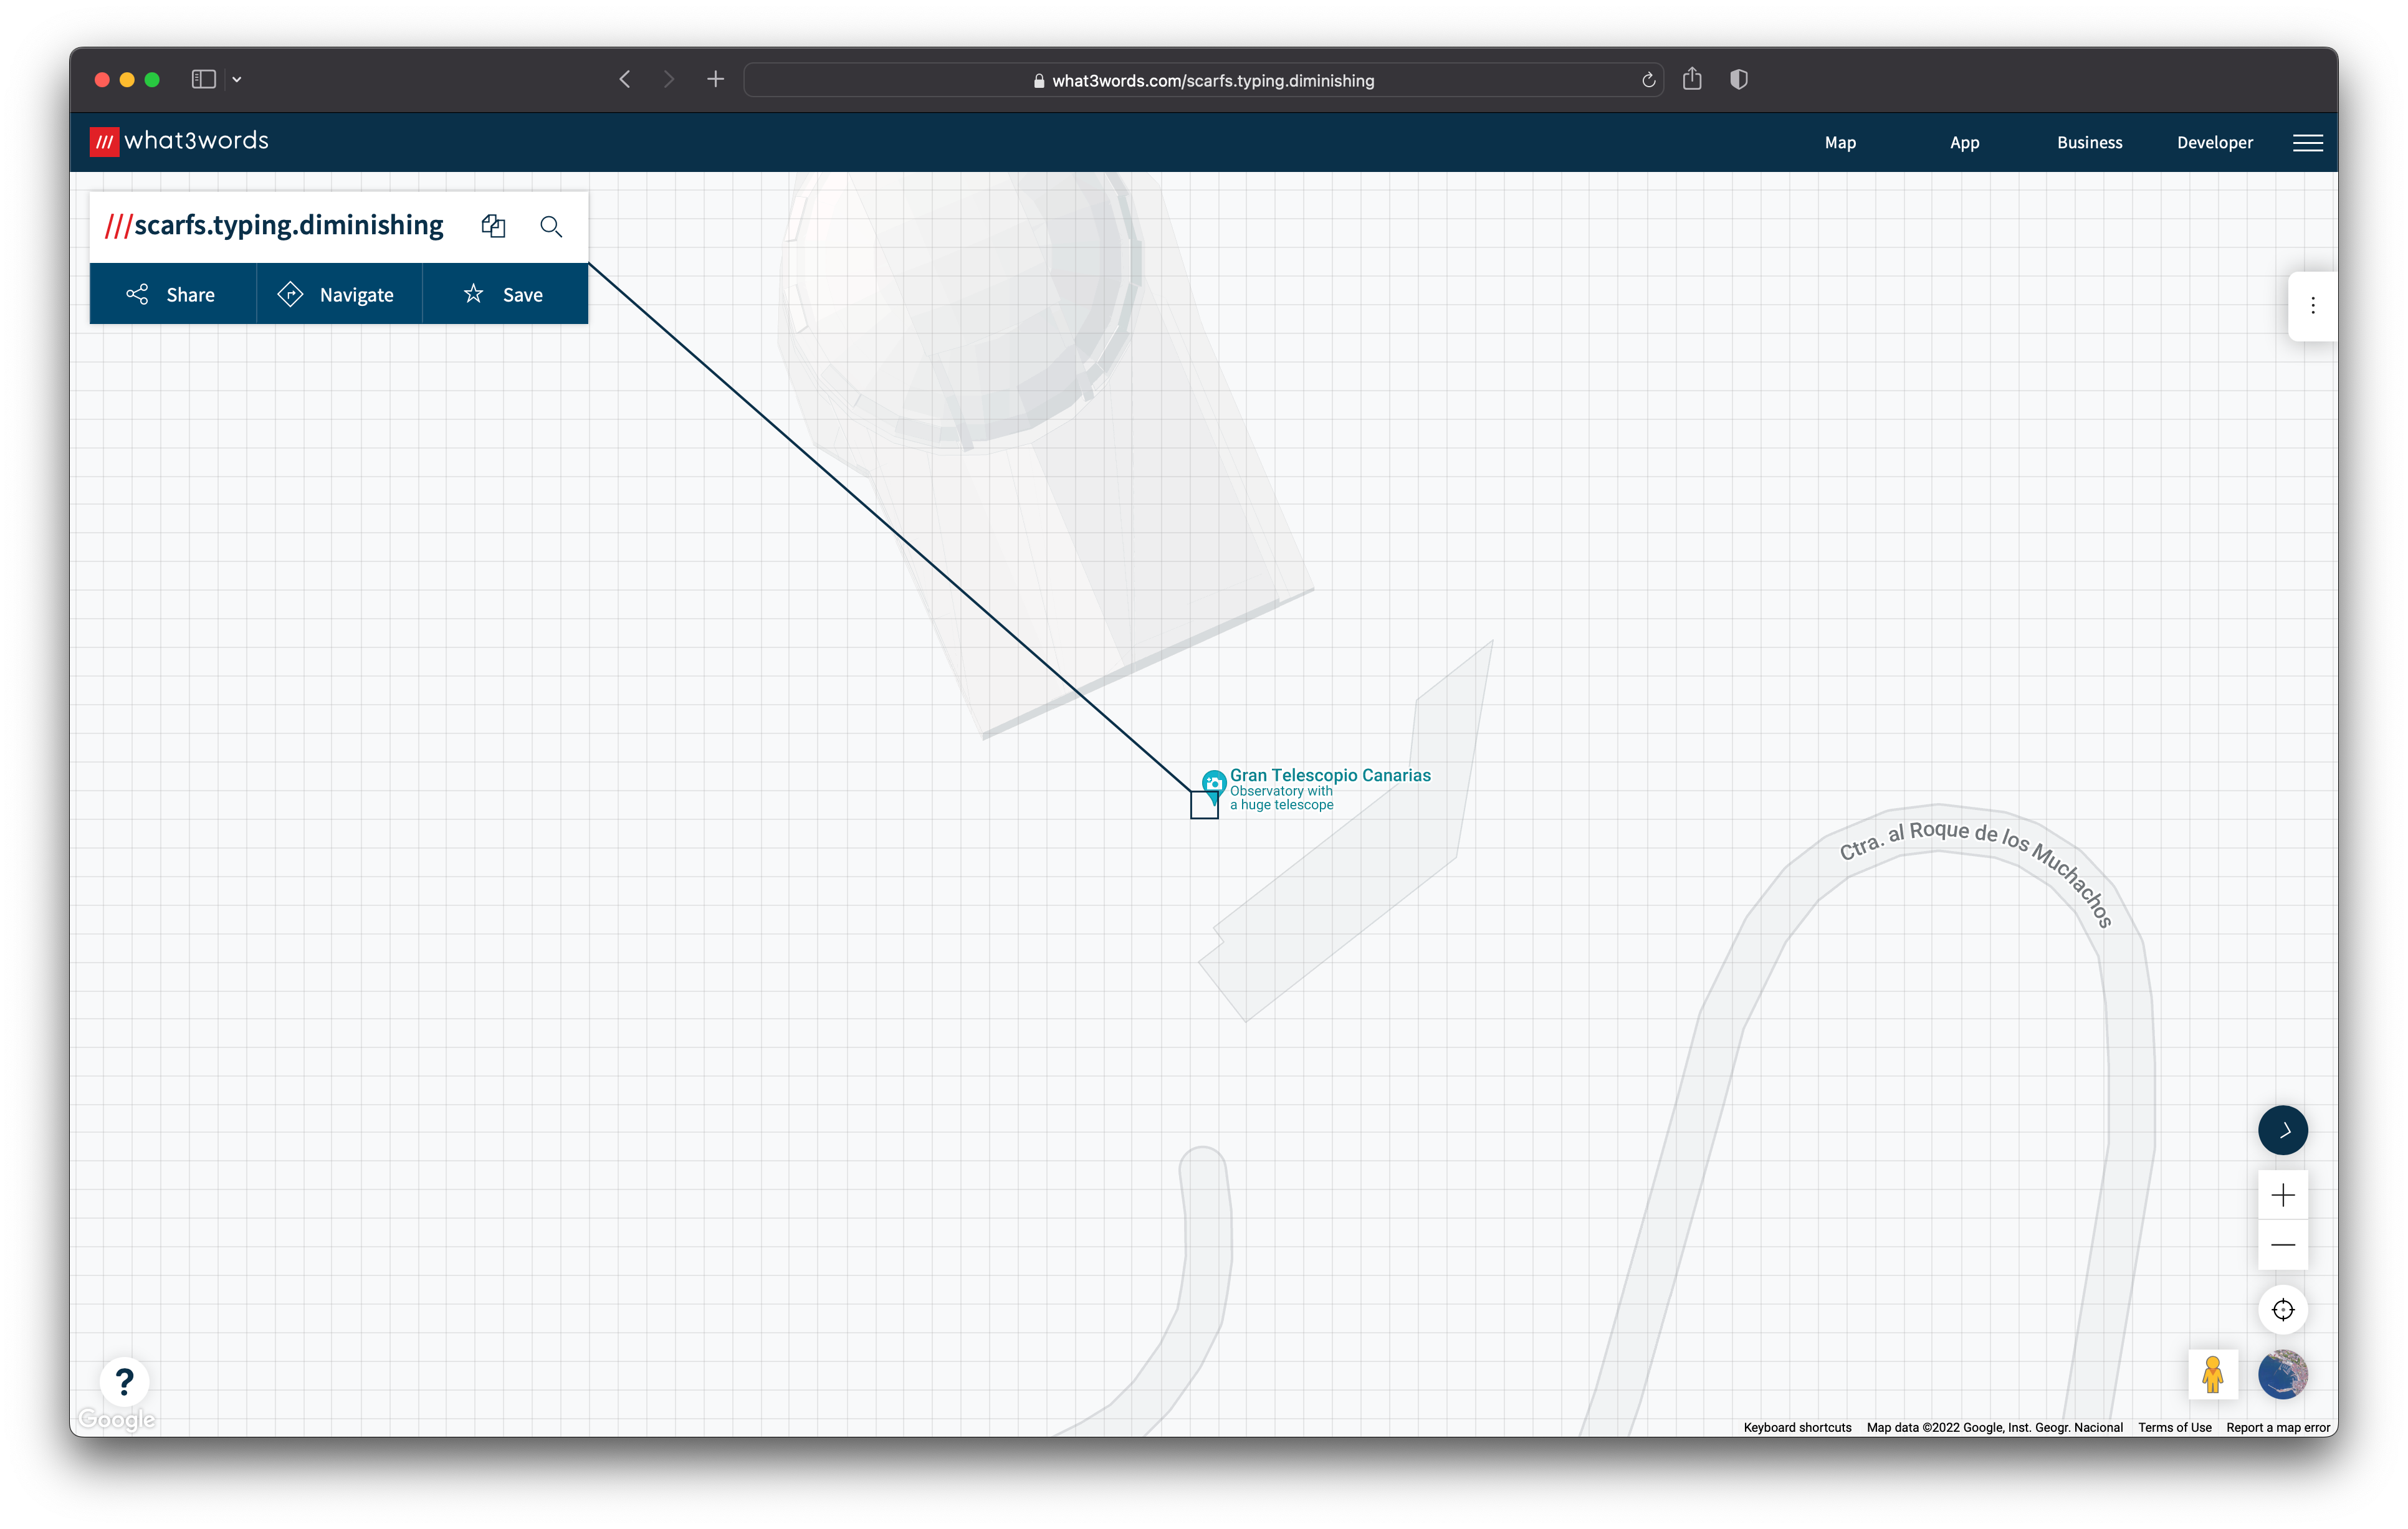Click the Terms of Use link
2408x1529 pixels.
click(2174, 1427)
